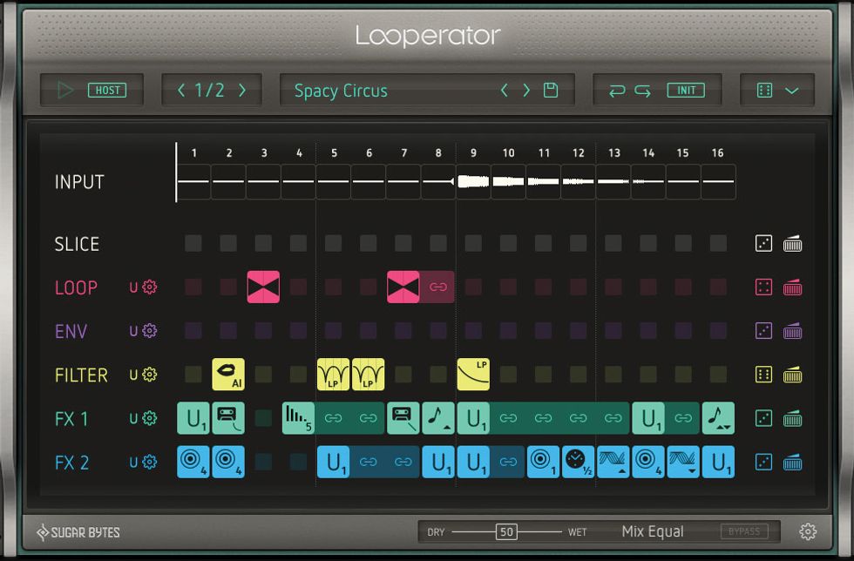Viewport: 854px width, 561px height.
Task: Randomize the ENV row with purple dice
Action: click(763, 331)
